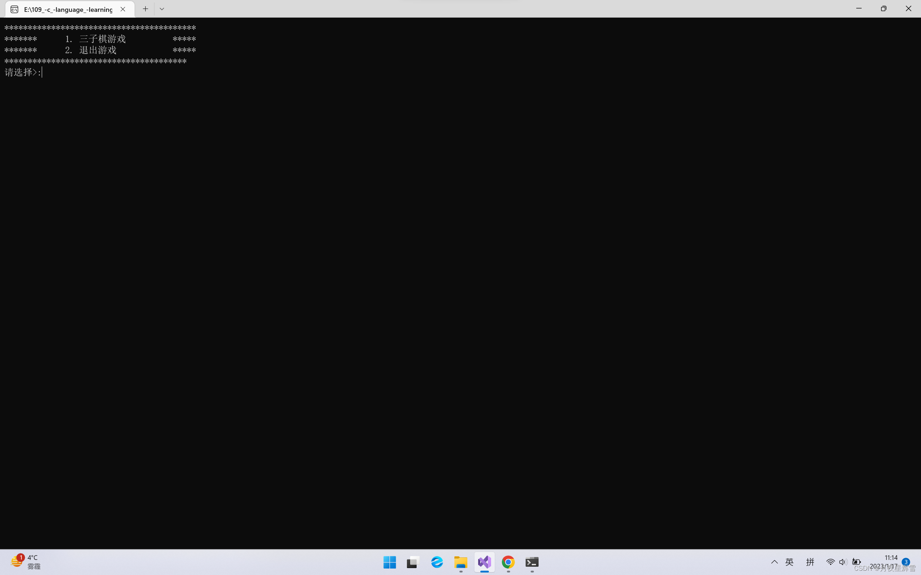Restore down the terminal window
Image resolution: width=921 pixels, height=575 pixels.
click(x=883, y=8)
